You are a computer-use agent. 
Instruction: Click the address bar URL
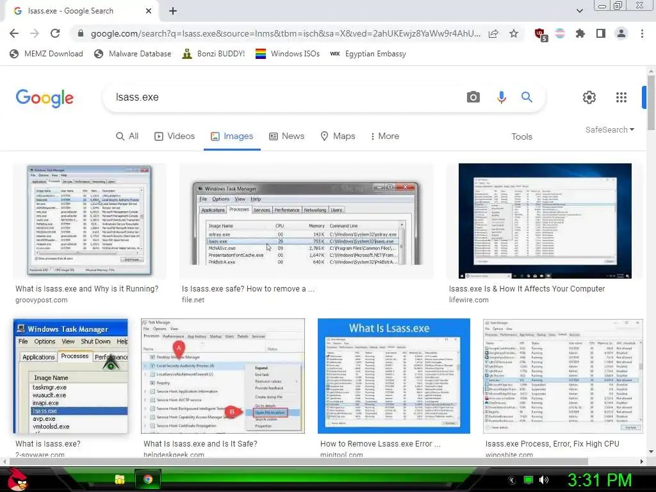(x=285, y=33)
